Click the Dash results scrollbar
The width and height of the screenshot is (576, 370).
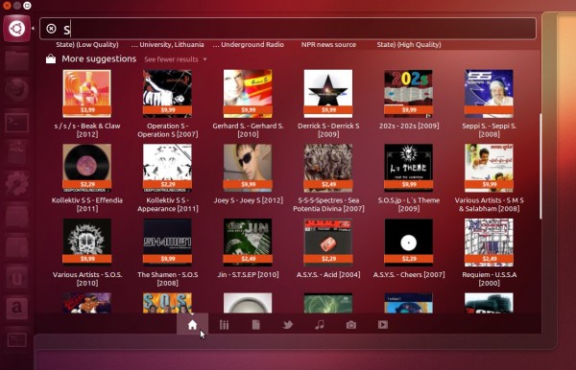[x=540, y=167]
